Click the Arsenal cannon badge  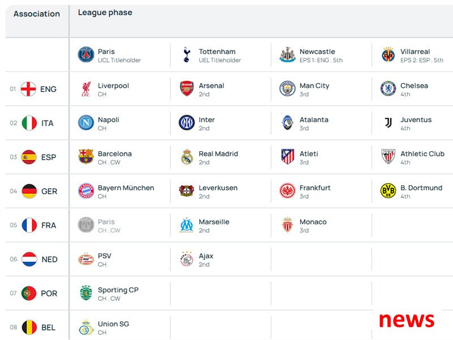point(187,89)
